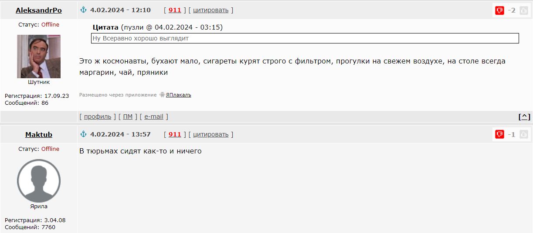Click the e-mail link under AleksandrPo's post
The width and height of the screenshot is (533, 233).
(154, 116)
